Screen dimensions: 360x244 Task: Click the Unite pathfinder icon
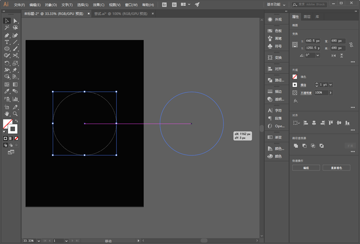point(296,146)
